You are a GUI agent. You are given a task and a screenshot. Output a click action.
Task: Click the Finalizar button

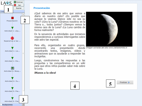click(125, 82)
